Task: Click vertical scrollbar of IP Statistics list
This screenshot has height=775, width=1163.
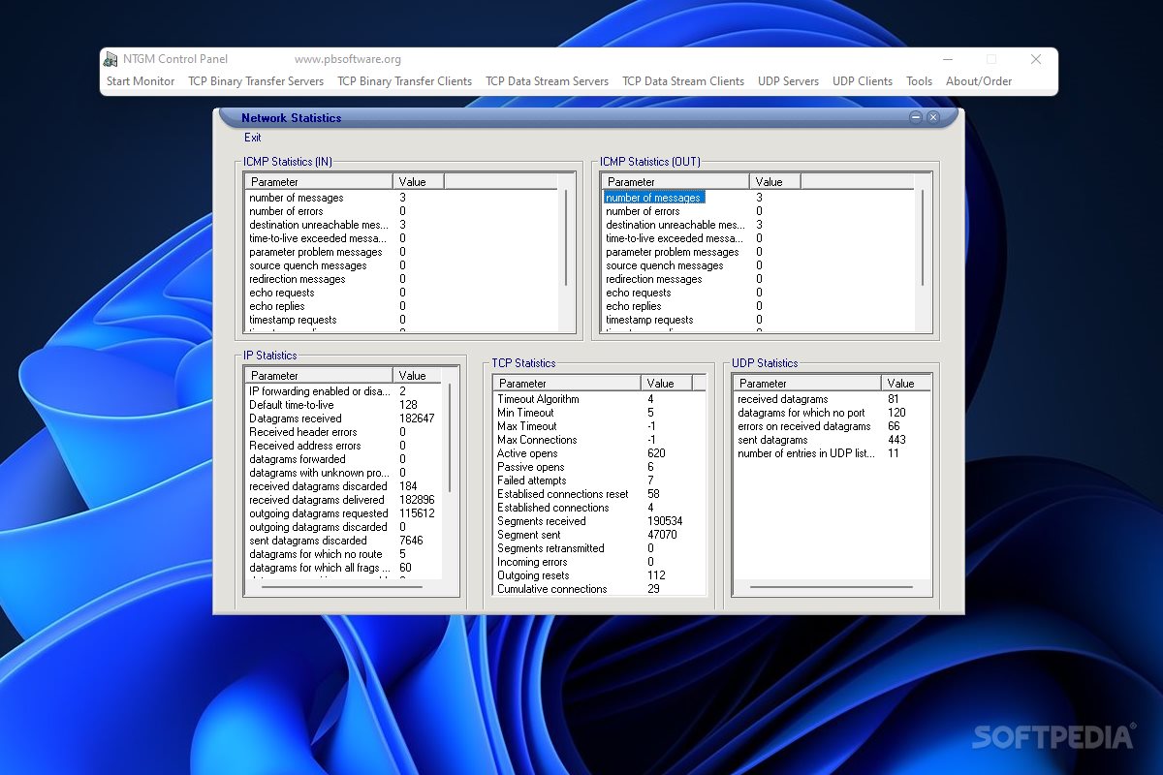Action: point(450,438)
